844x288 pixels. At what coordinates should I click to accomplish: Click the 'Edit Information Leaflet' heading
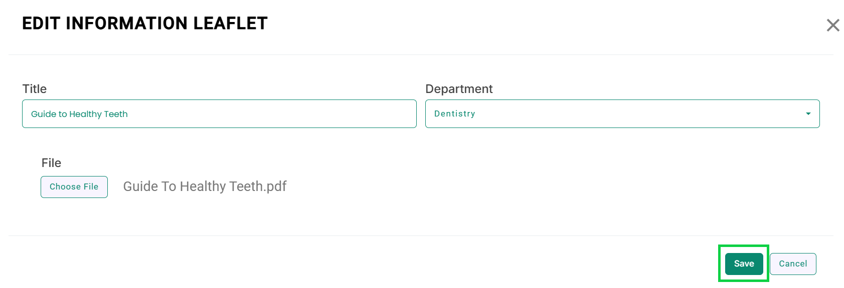(145, 23)
